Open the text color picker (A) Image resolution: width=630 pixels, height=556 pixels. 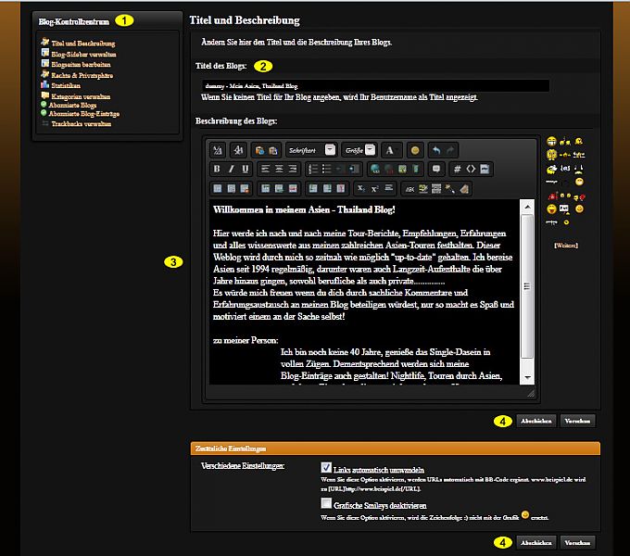click(x=392, y=150)
